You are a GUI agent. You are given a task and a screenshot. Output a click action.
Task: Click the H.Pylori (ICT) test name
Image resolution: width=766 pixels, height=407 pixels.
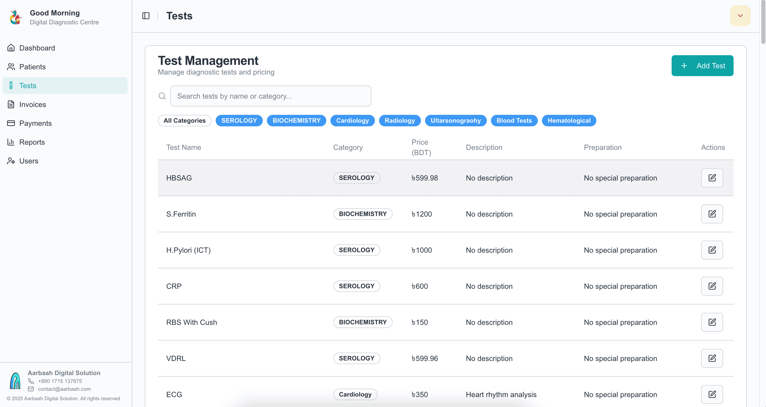click(188, 250)
